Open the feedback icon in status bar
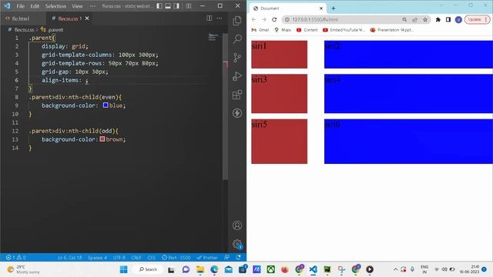493x277 pixels. coord(227,258)
